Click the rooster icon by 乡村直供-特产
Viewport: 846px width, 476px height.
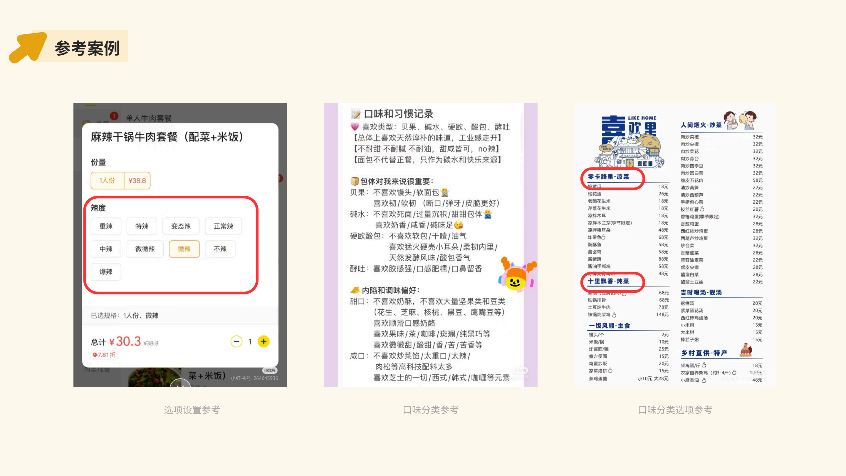[746, 350]
